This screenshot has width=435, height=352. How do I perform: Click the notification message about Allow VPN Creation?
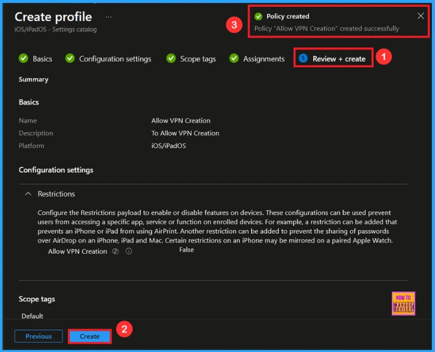[x=326, y=29]
